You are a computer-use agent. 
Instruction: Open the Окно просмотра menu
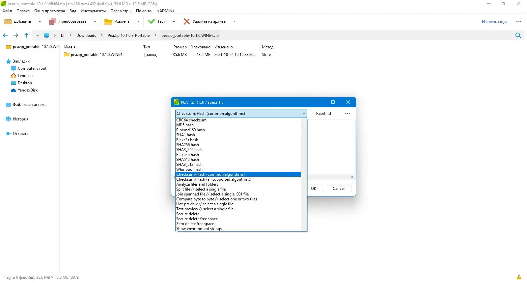50,11
